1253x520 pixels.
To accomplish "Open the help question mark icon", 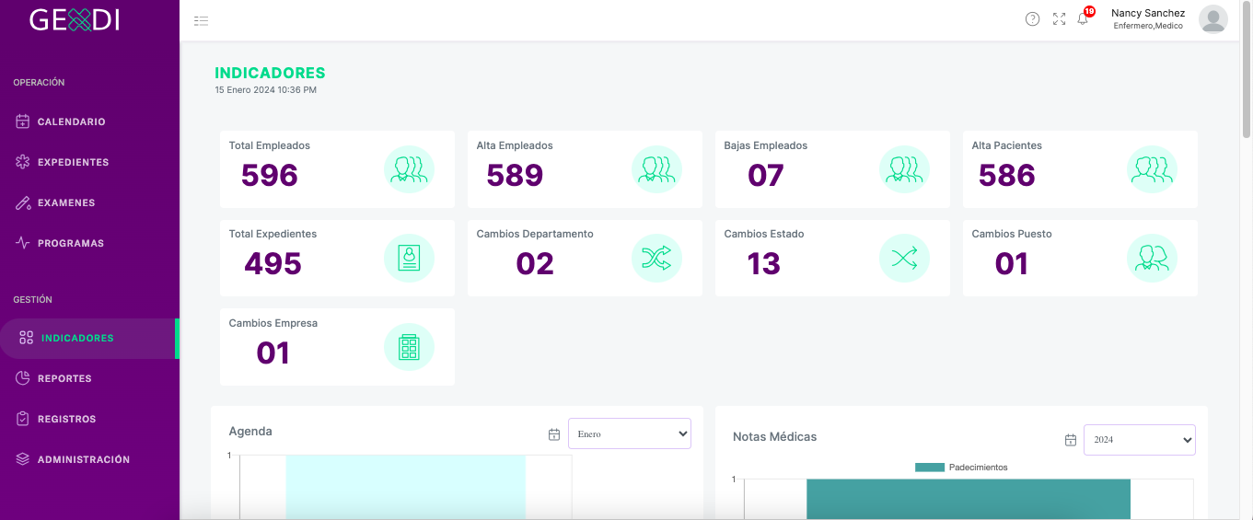I will click(1033, 19).
